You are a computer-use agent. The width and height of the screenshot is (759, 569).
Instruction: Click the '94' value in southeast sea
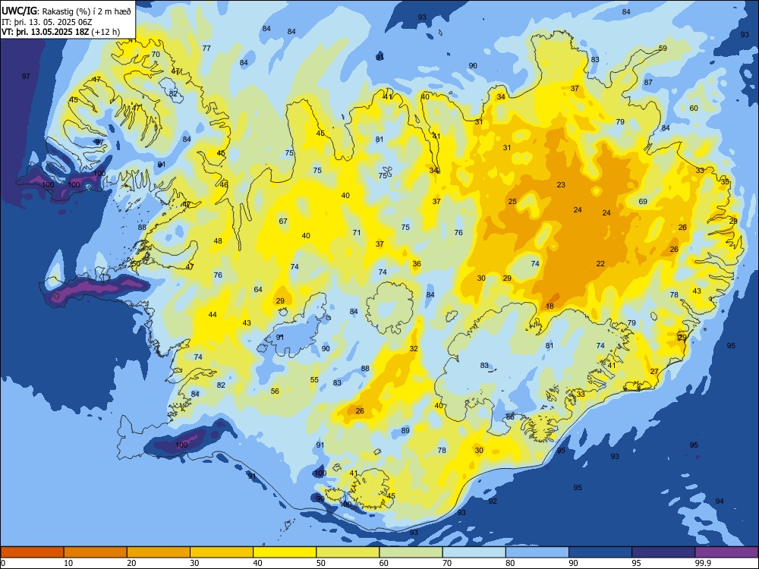(x=720, y=501)
